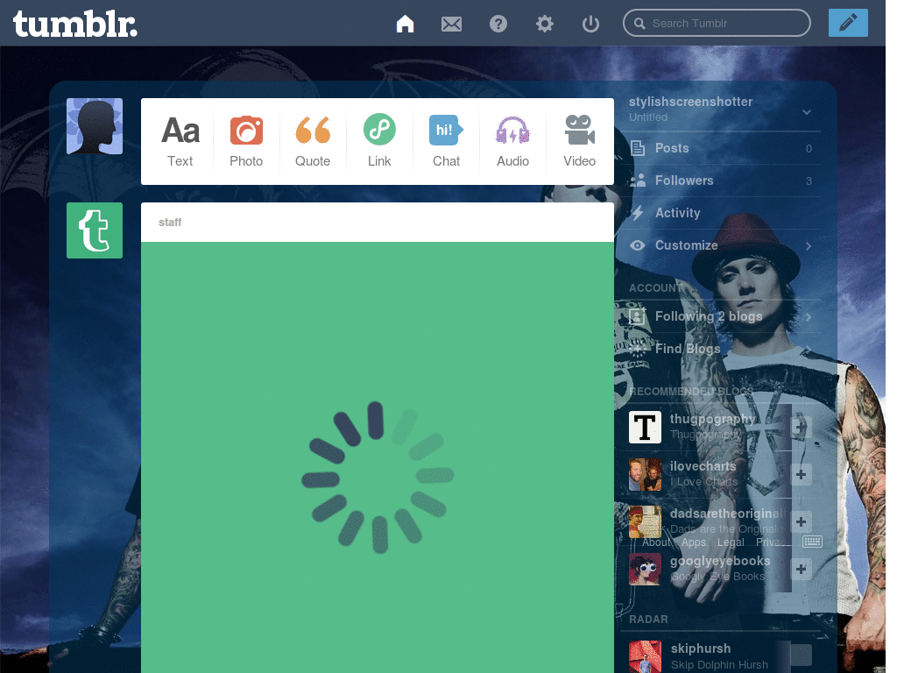Click the keyboard shortcuts icon
Image resolution: width=897 pixels, height=673 pixels.
pos(812,542)
